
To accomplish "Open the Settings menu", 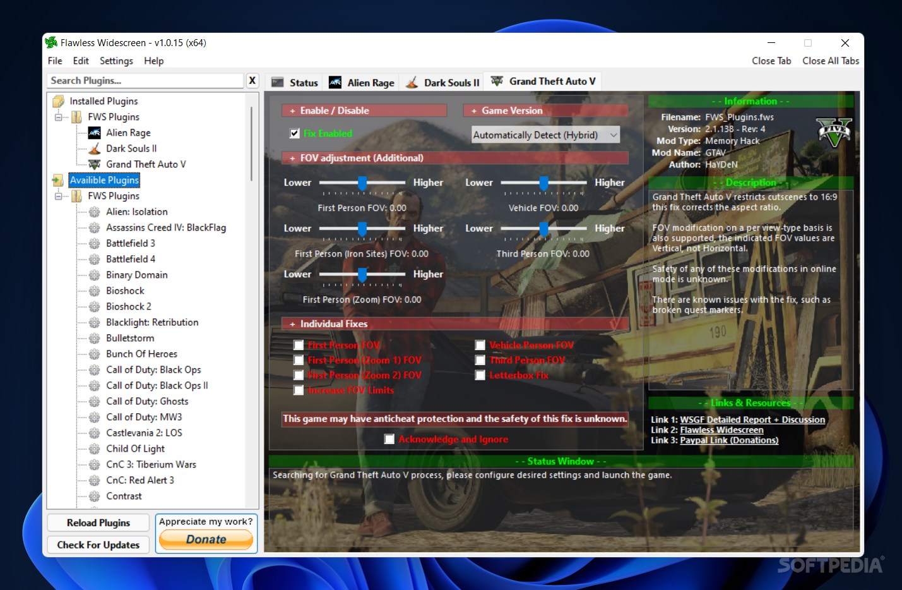I will coord(116,61).
